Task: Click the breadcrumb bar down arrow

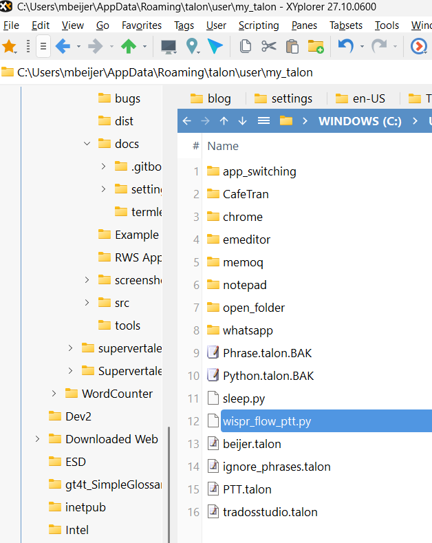Action: 242,121
